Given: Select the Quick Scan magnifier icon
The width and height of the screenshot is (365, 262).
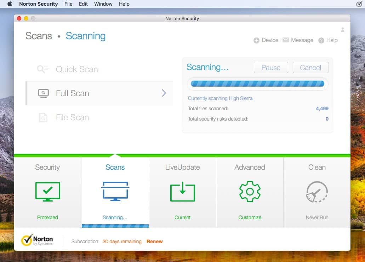Looking at the screenshot, I should (x=42, y=69).
